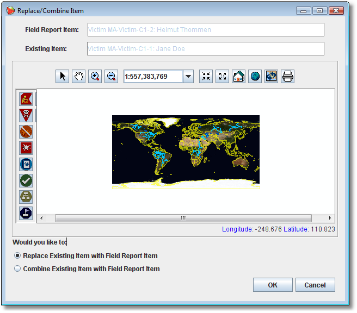The image size is (357, 313).
Task: Click the skull and crossbones icon
Action: pyautogui.click(x=26, y=115)
